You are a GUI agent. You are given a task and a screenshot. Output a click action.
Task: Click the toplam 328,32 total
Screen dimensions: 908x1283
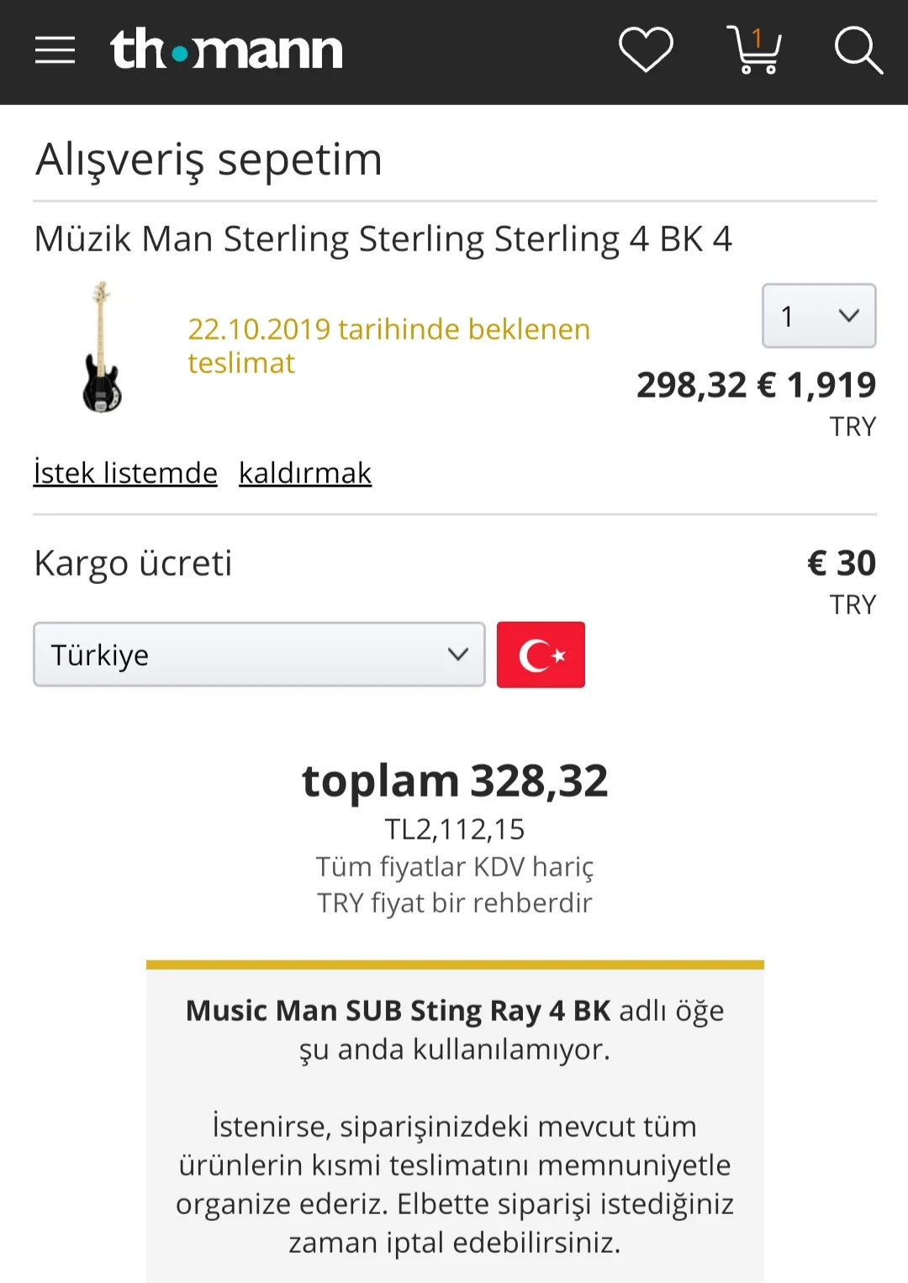pyautogui.click(x=455, y=781)
